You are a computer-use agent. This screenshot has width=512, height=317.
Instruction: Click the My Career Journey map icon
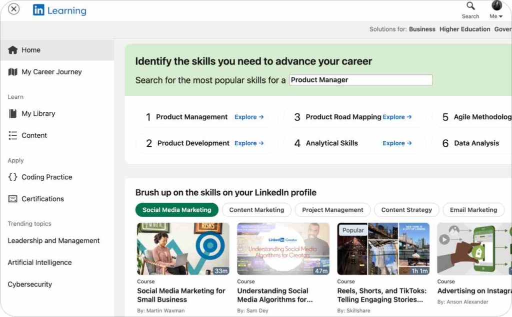(x=12, y=72)
